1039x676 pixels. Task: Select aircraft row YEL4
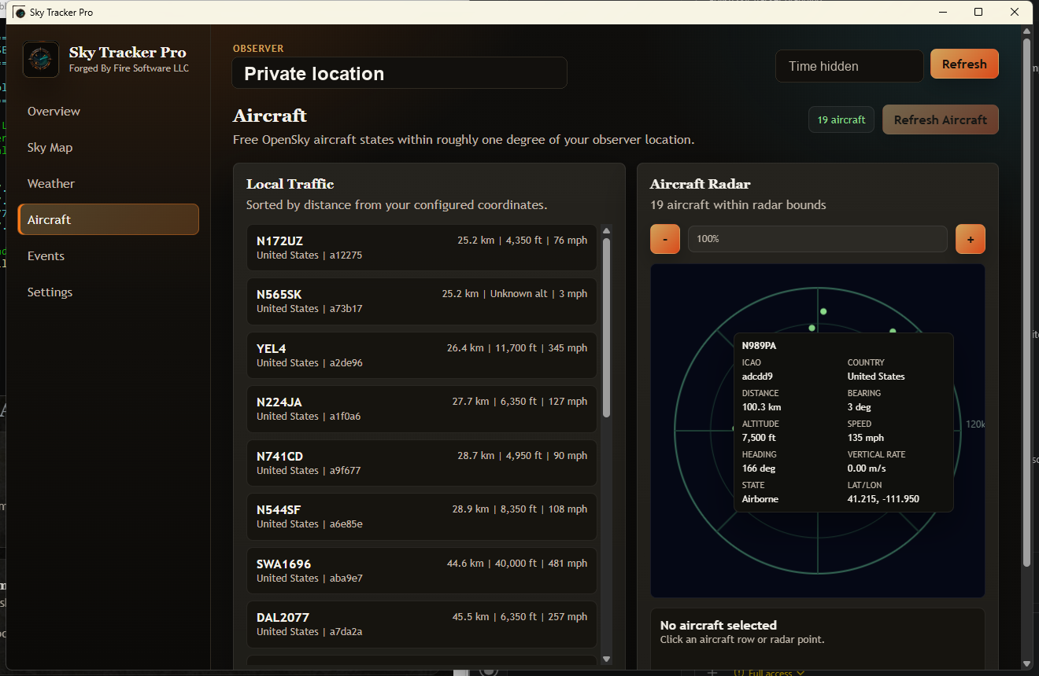click(421, 355)
